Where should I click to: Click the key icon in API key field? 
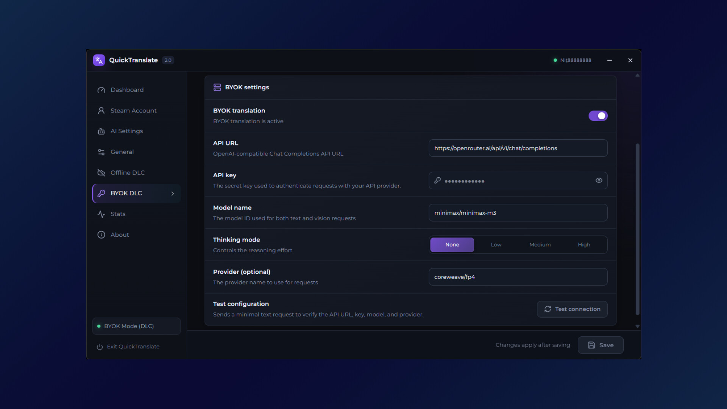(x=437, y=181)
